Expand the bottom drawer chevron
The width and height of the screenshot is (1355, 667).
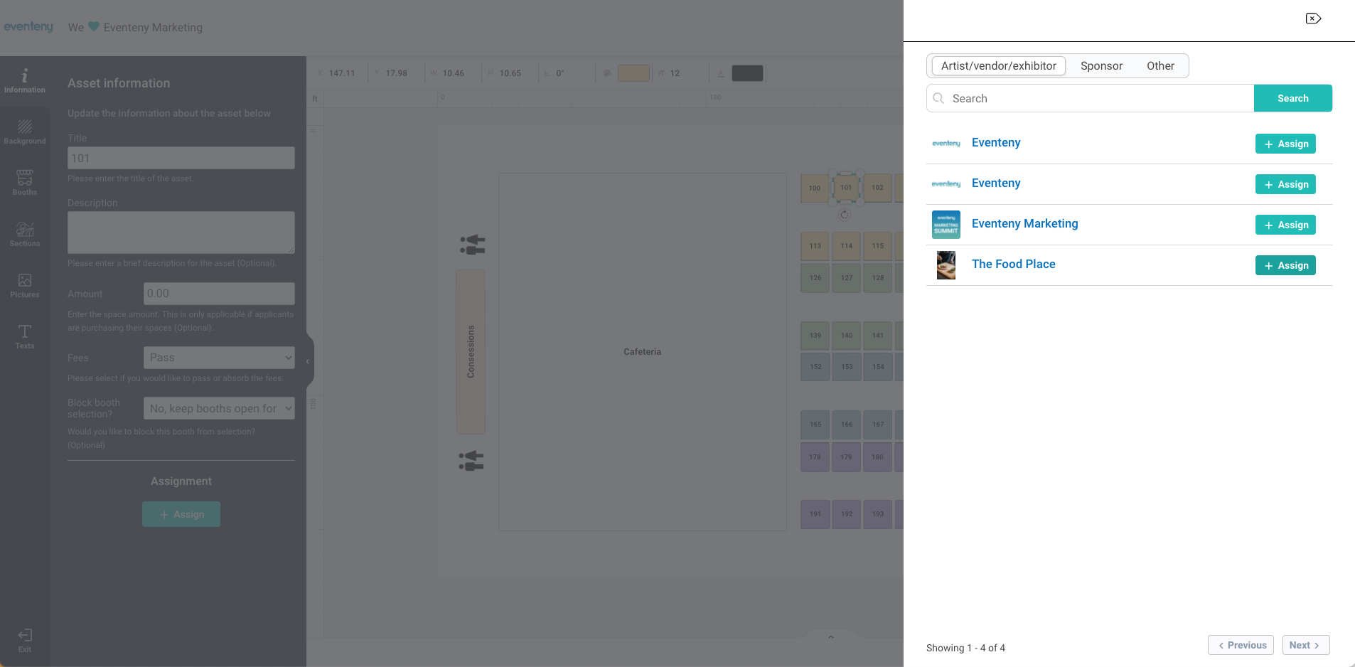(x=830, y=636)
